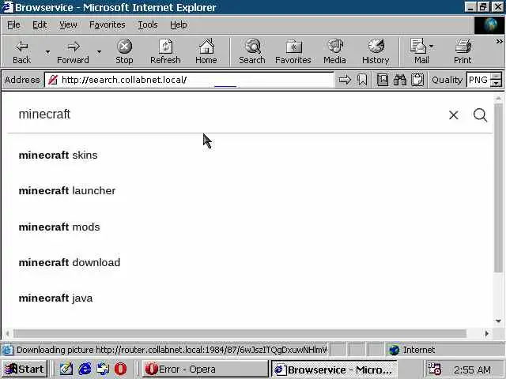
Task: Click the clipboard icon in address toolbar
Action: pyautogui.click(x=417, y=80)
